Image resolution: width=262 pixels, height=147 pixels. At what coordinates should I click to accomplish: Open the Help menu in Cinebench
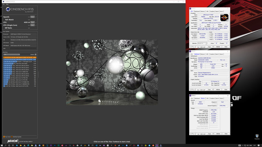pyautogui.click(x=7, y=4)
